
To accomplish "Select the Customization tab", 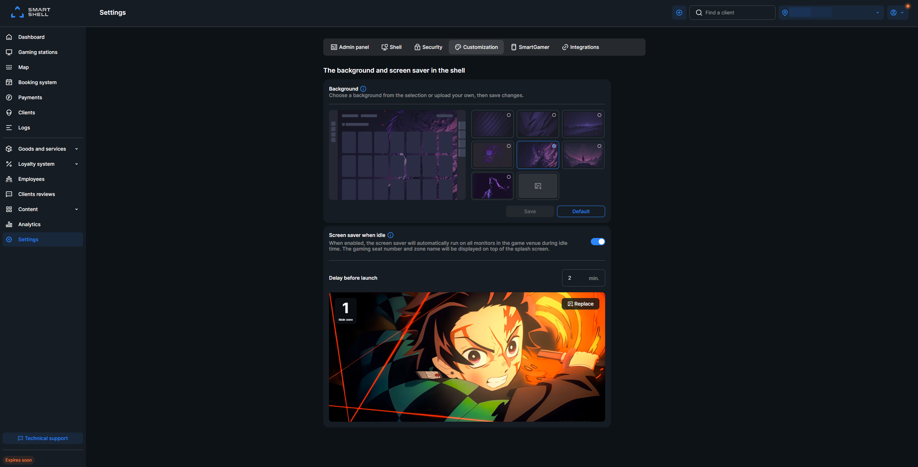I will point(476,47).
